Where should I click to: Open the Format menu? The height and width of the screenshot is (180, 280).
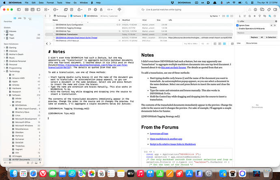(x=50, y=3)
